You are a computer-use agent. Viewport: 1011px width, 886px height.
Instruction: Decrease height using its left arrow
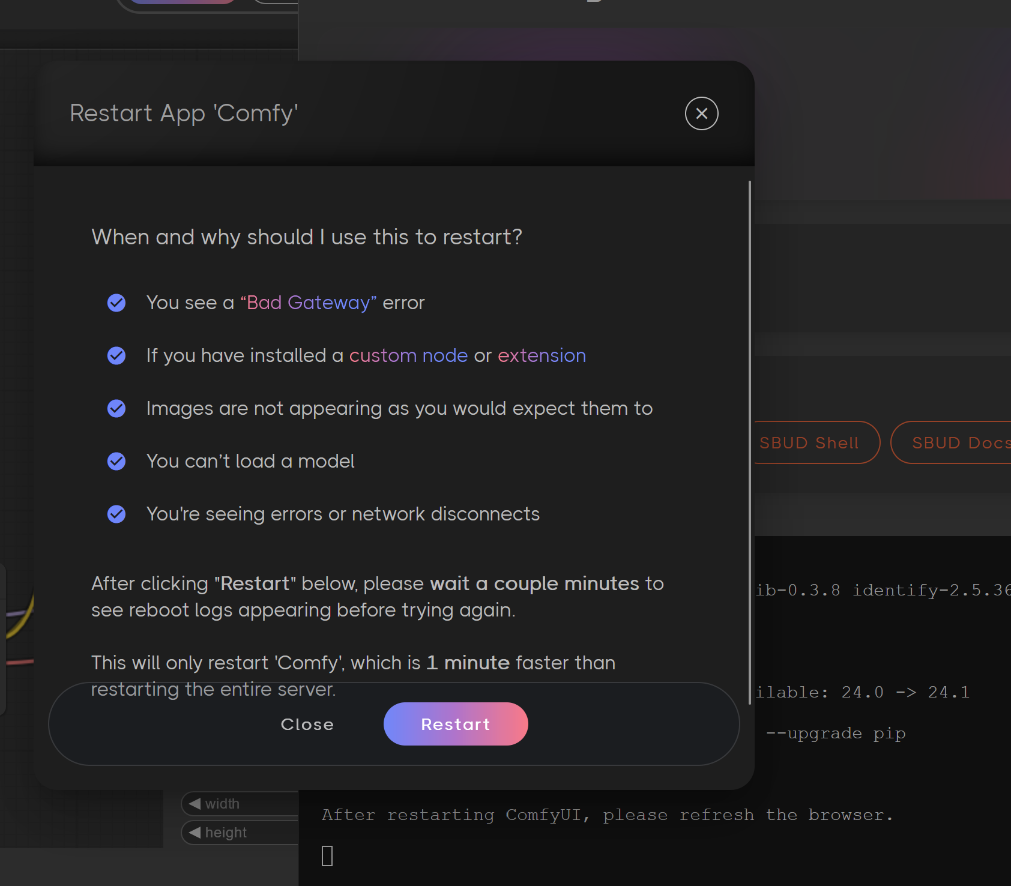[x=195, y=832]
